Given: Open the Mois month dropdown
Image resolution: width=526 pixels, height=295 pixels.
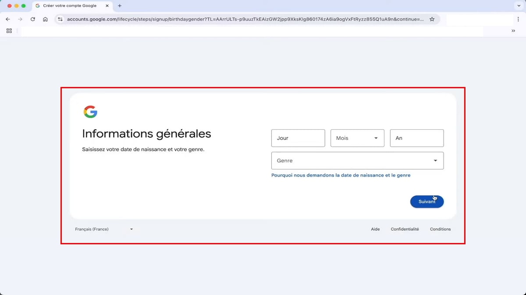Looking at the screenshot, I should pos(357,138).
